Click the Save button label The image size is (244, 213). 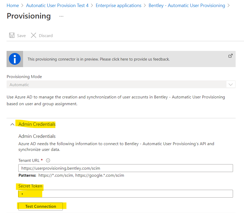tap(21, 36)
